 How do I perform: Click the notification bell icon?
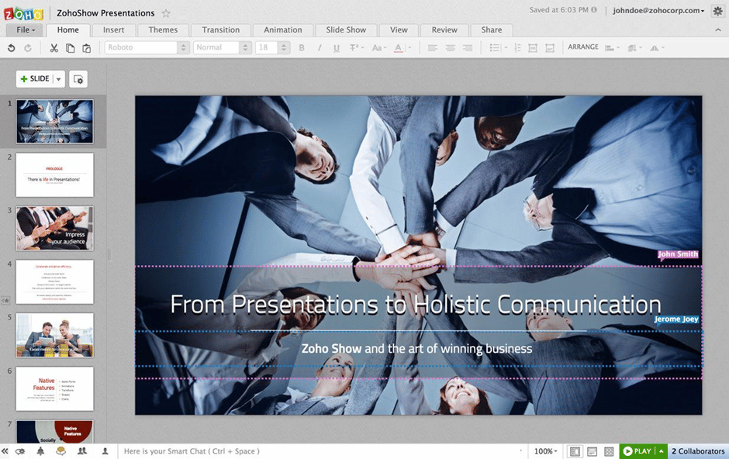[x=40, y=451]
